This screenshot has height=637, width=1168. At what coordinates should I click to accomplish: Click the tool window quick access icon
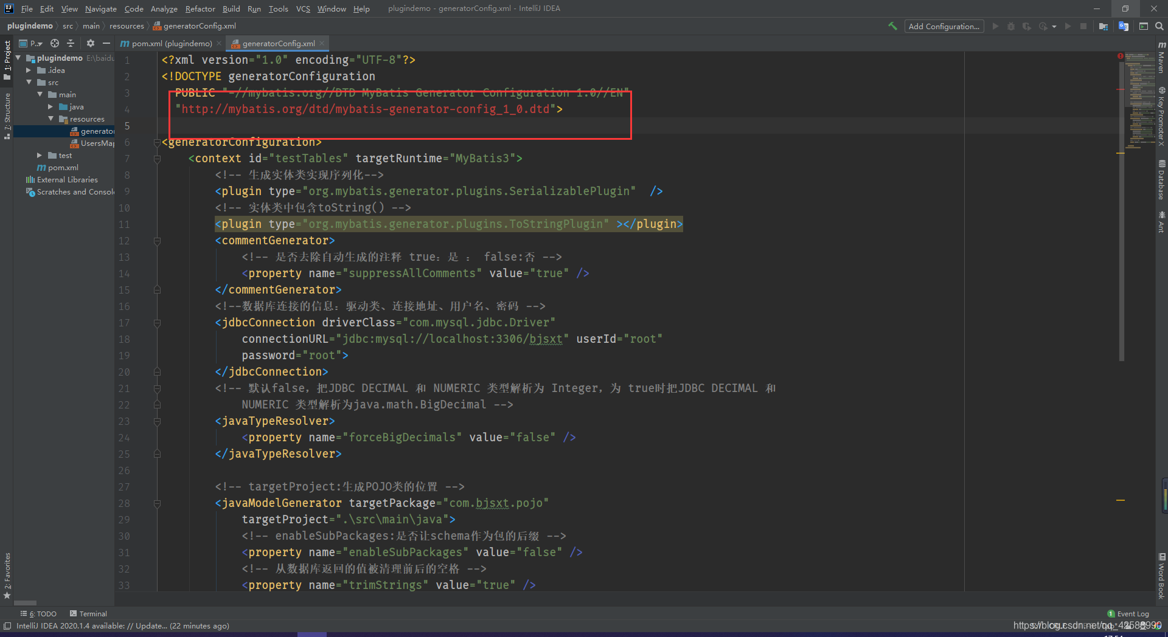point(7,626)
